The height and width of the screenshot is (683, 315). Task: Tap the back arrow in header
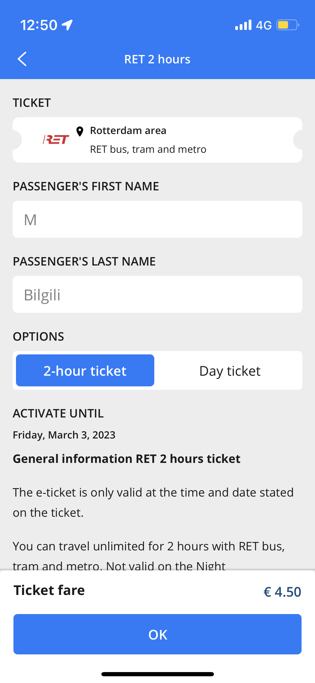(22, 59)
